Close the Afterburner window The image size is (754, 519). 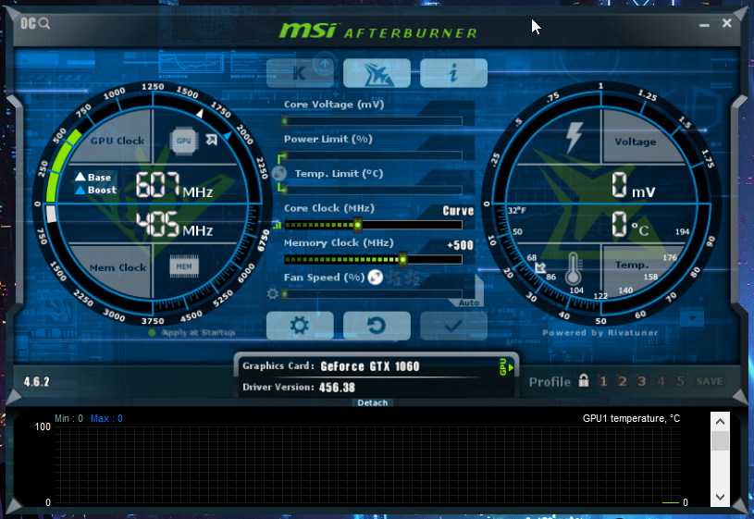click(x=726, y=23)
